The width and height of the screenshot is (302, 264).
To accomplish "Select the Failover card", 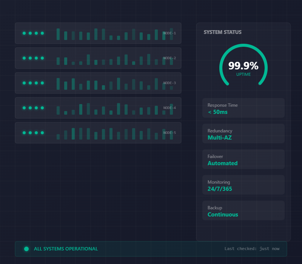I will (243, 159).
